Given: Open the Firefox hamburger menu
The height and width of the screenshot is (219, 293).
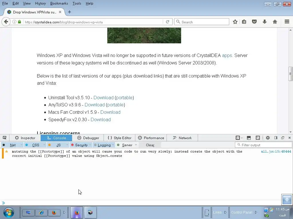Looking at the screenshot, I should tap(287, 22).
